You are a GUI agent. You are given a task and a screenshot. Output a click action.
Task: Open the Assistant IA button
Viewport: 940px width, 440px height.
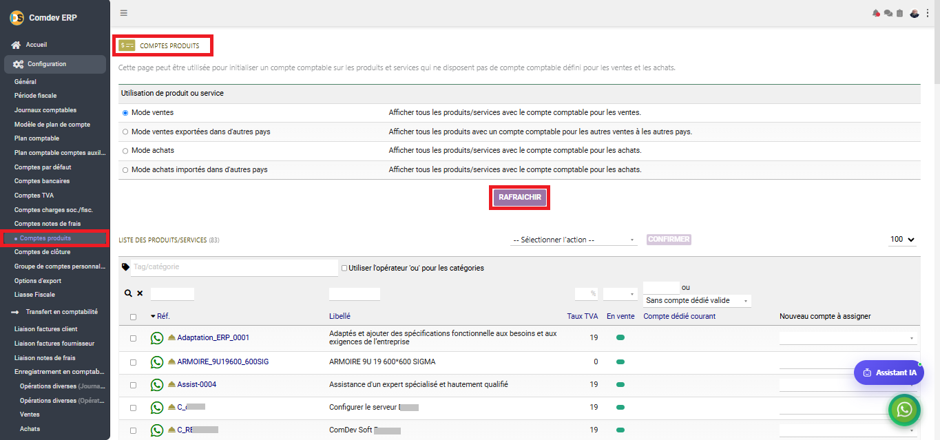(889, 373)
